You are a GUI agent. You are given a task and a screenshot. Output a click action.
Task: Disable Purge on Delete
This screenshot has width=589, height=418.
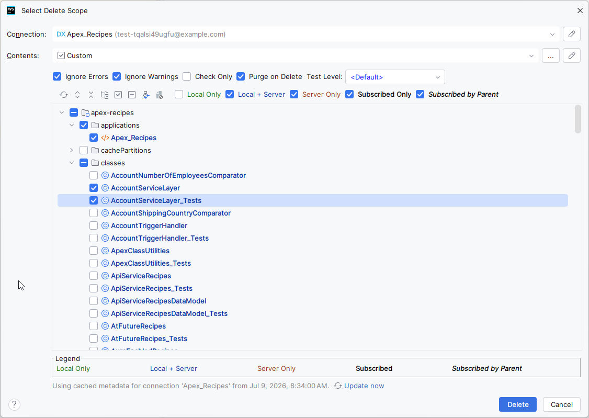241,76
